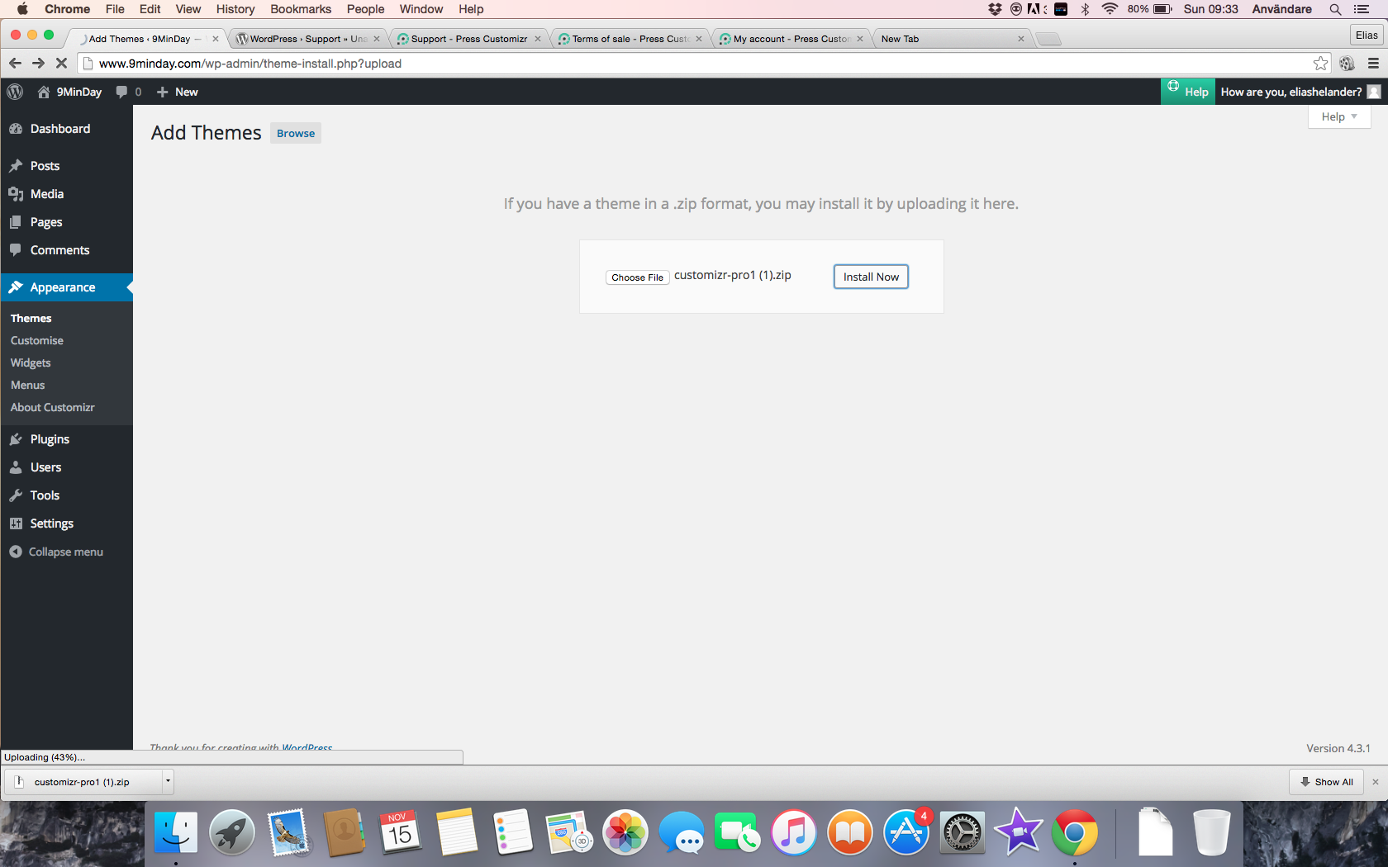Switch to the Terms of sale tab
Screen dimensions: 1388x867
click(630, 39)
